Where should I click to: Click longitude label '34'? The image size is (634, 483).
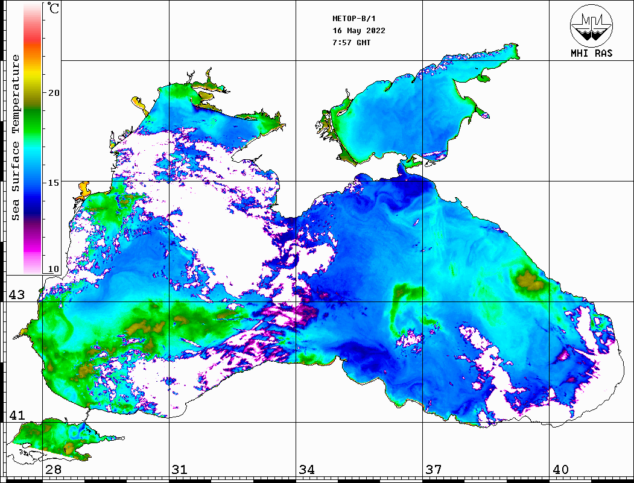click(306, 469)
